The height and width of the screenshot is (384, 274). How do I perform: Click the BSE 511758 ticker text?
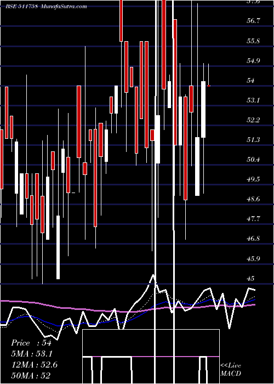21,6
